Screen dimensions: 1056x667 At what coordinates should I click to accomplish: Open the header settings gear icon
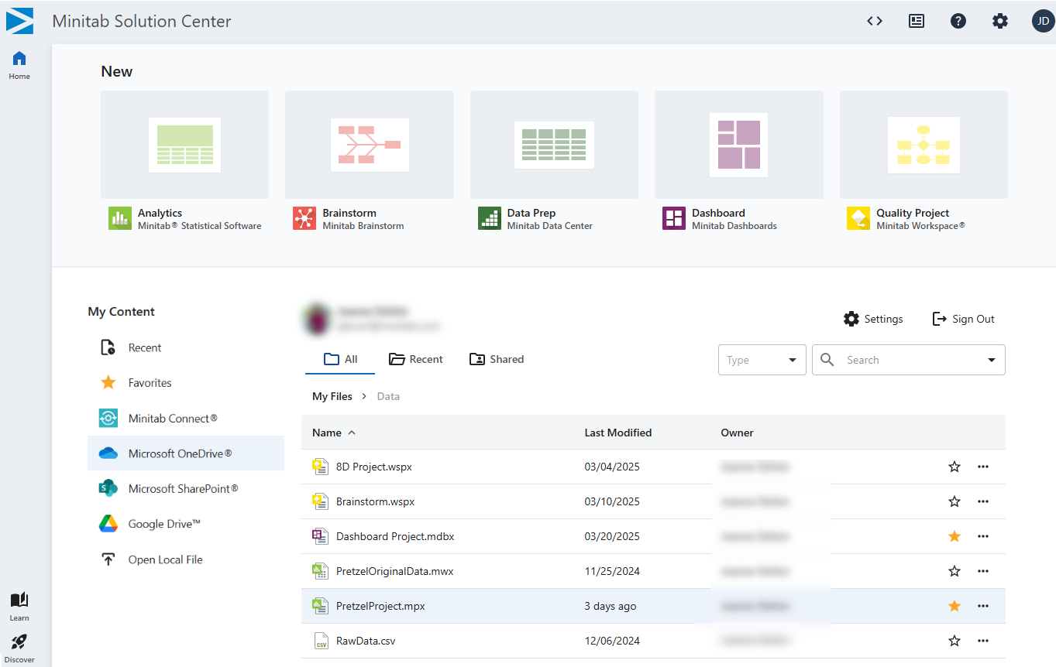[1000, 21]
